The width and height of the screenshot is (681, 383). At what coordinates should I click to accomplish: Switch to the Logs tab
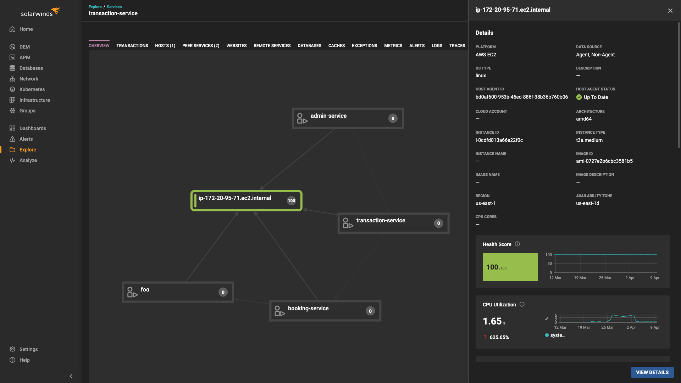(x=437, y=45)
